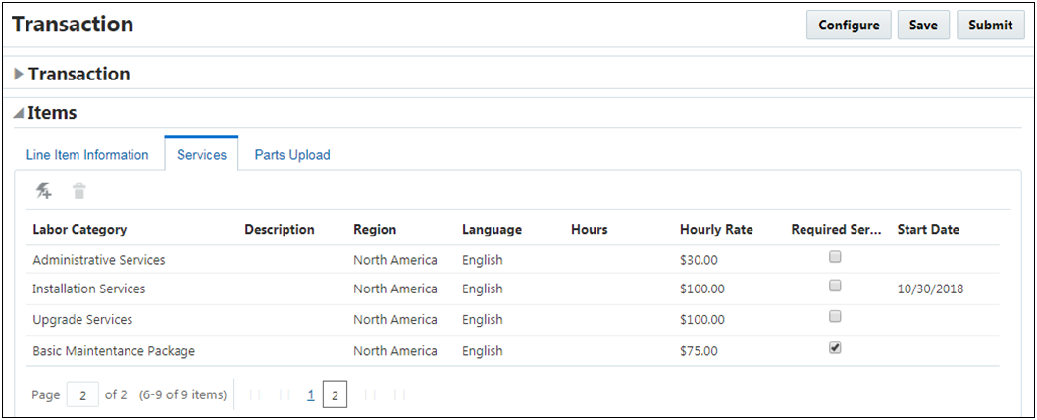Toggle Required Service for Administrative Services

(x=835, y=257)
